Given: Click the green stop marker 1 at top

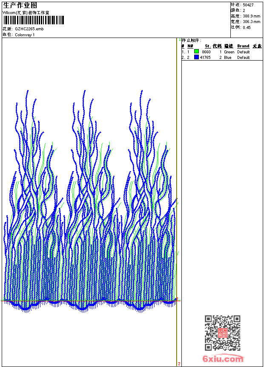Looking at the screenshot, I should [180, 40].
